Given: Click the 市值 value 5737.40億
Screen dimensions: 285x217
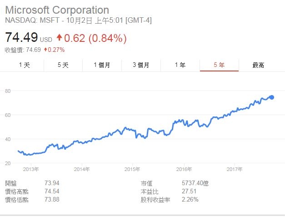Looking at the screenshot, I should pos(195,183).
